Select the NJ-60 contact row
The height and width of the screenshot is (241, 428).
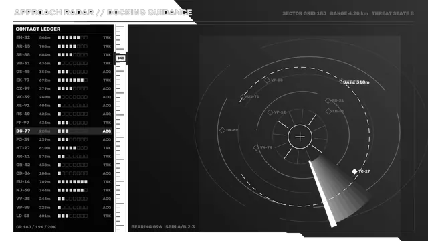click(64, 190)
